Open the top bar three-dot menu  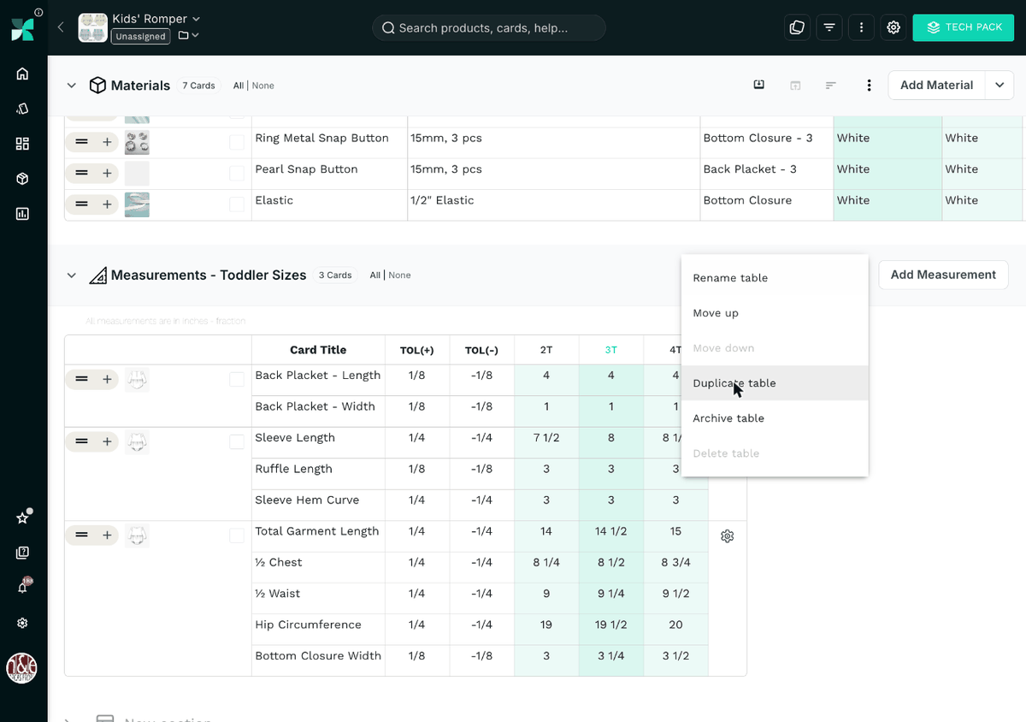[862, 27]
